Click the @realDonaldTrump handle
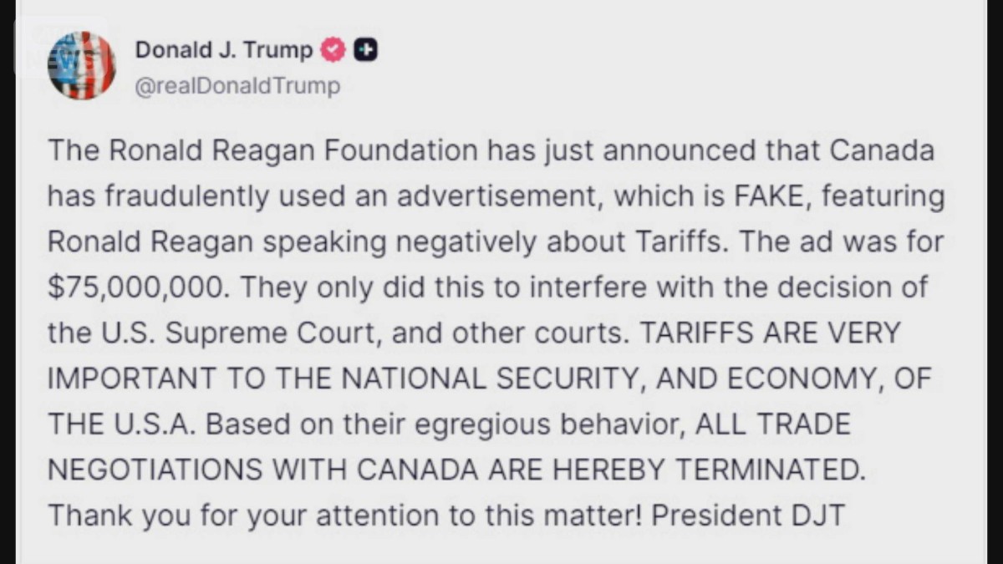 click(x=237, y=86)
